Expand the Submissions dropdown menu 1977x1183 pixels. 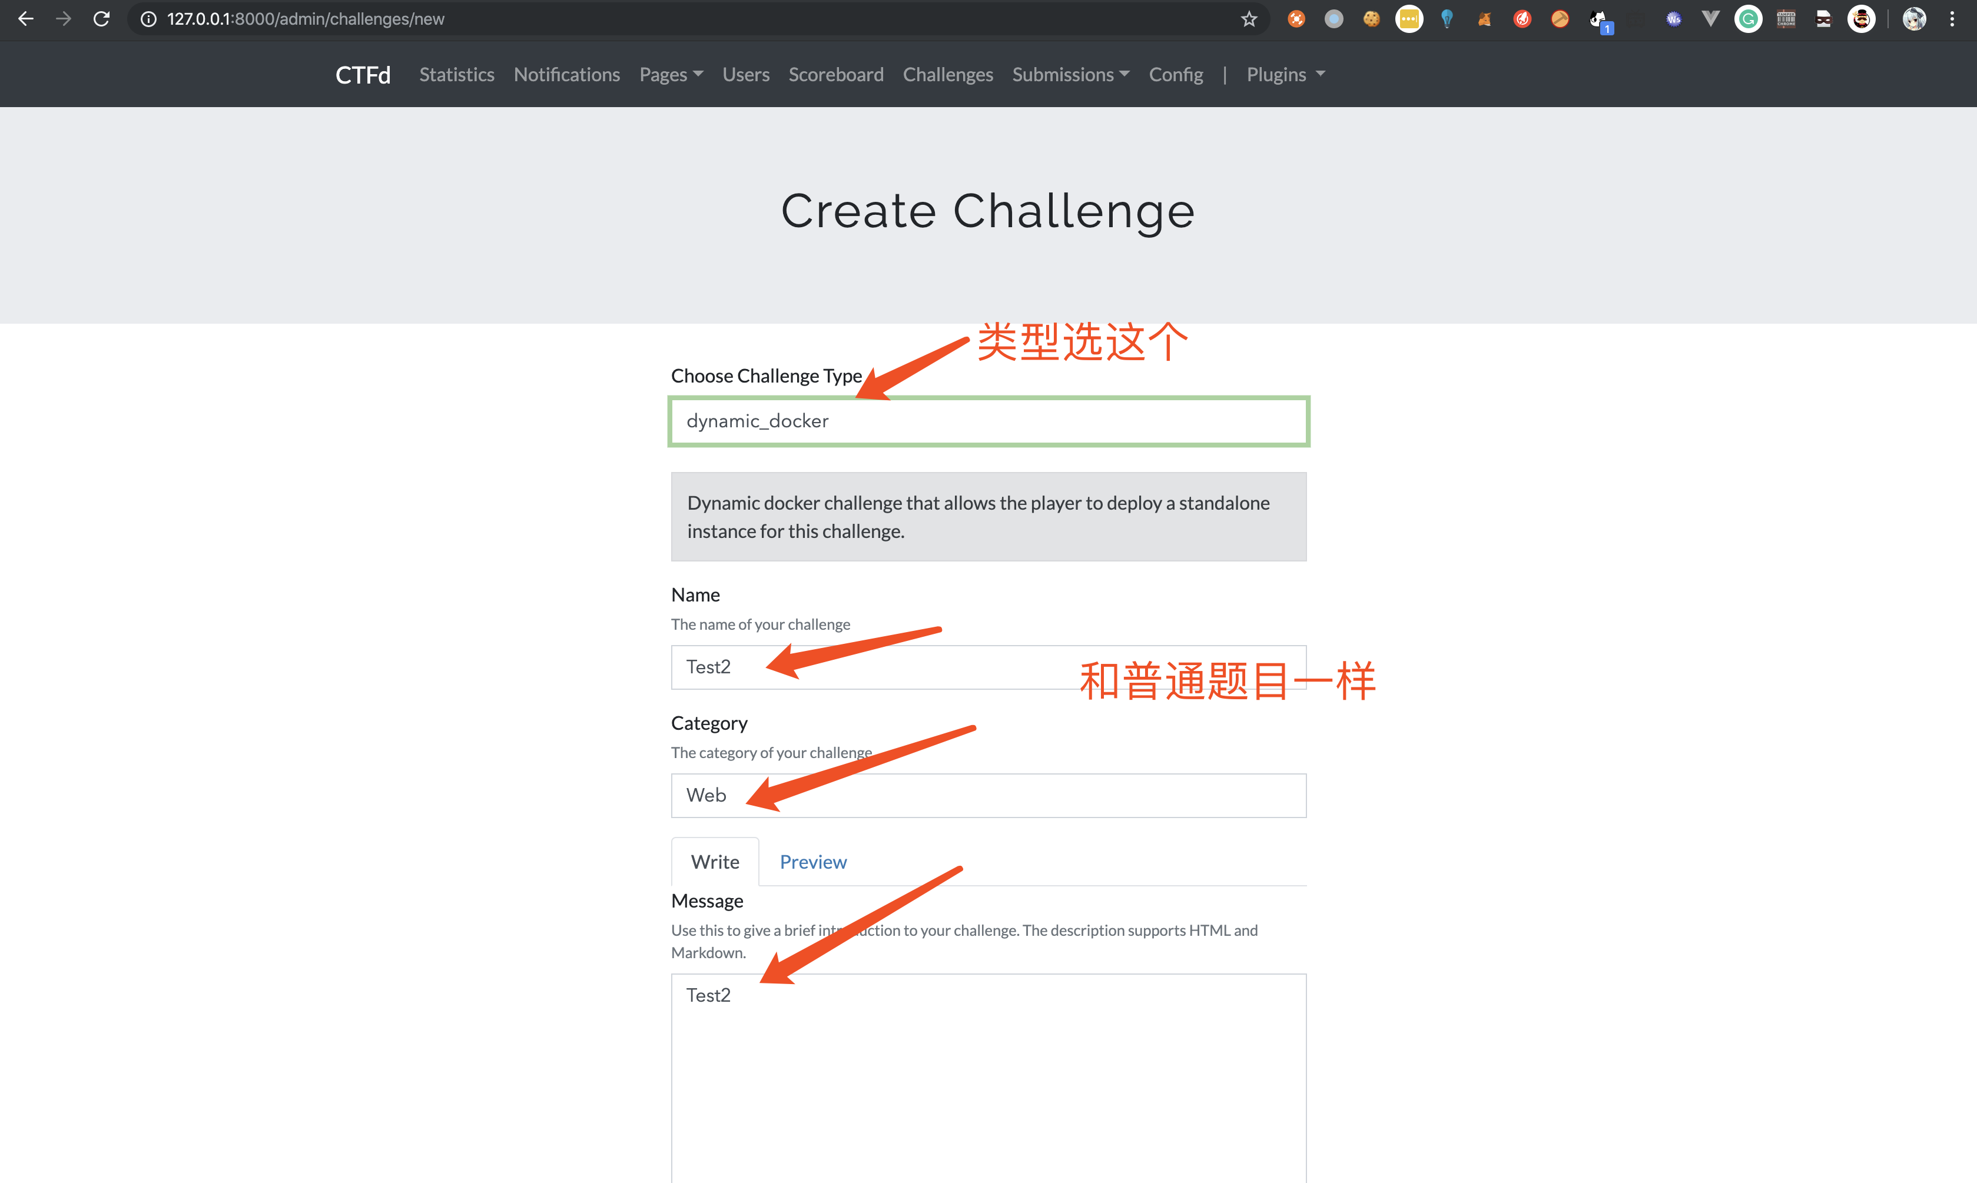pos(1070,74)
